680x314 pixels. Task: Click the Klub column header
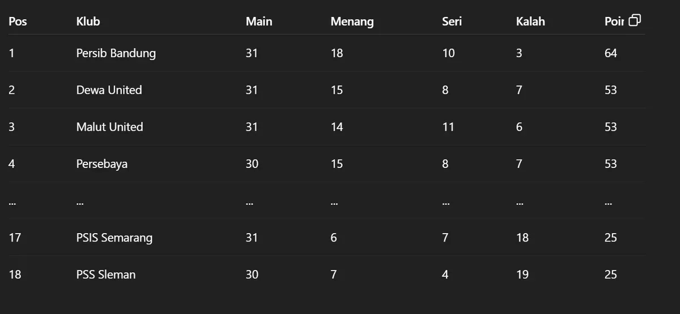coord(88,21)
